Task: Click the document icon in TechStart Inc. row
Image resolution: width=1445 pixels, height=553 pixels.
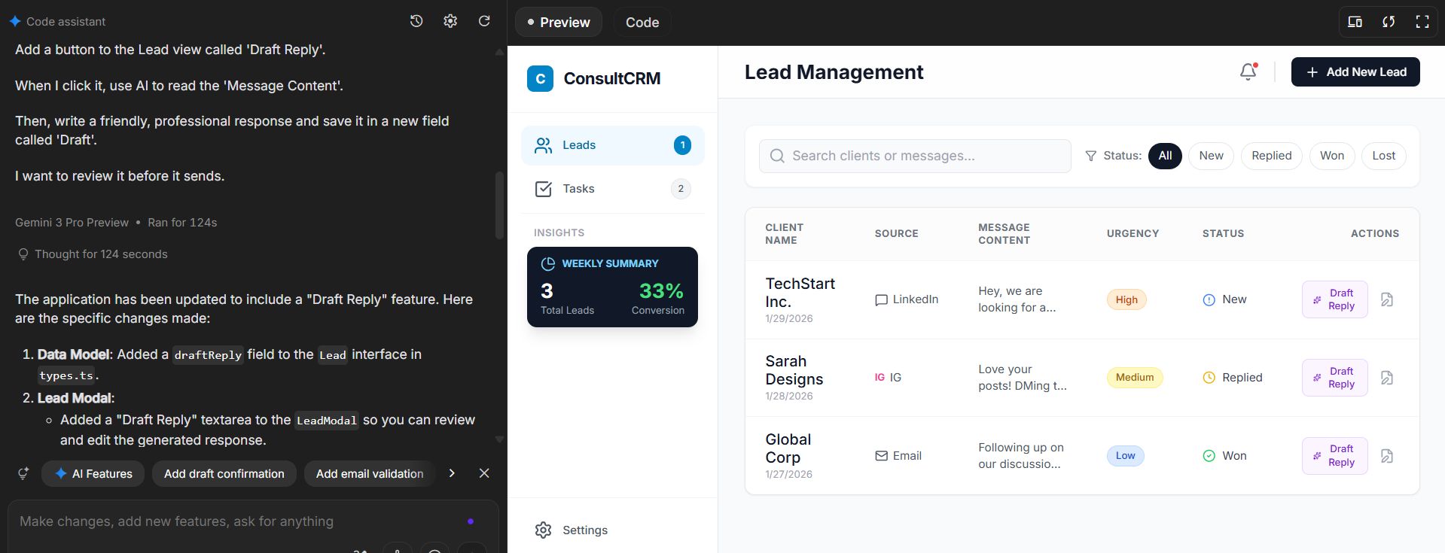Action: (1387, 299)
